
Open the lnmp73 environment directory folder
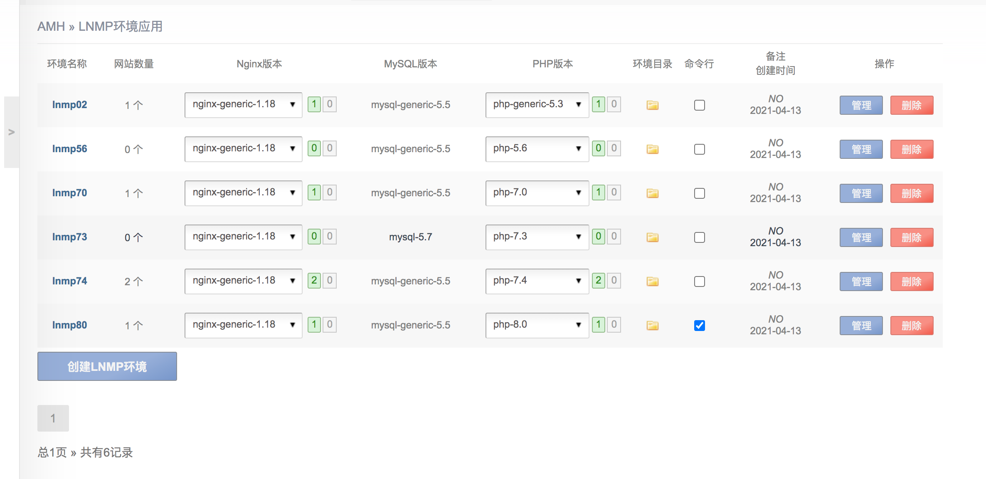tap(652, 237)
